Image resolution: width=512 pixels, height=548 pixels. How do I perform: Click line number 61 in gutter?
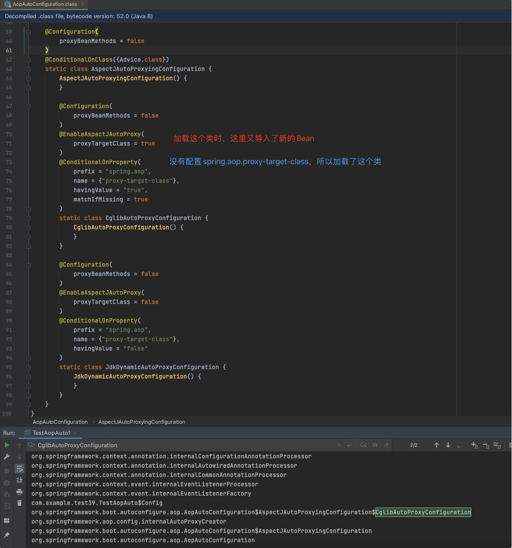(9, 51)
